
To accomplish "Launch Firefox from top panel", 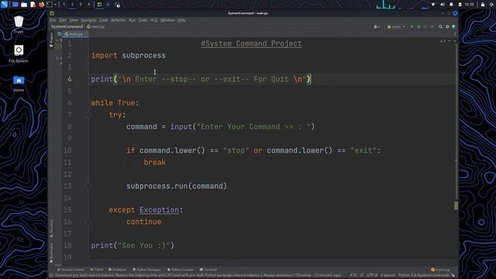I will point(41,5).
